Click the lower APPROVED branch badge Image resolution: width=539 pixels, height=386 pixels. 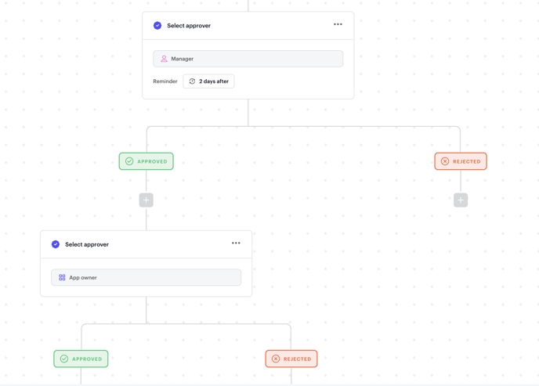coord(81,359)
